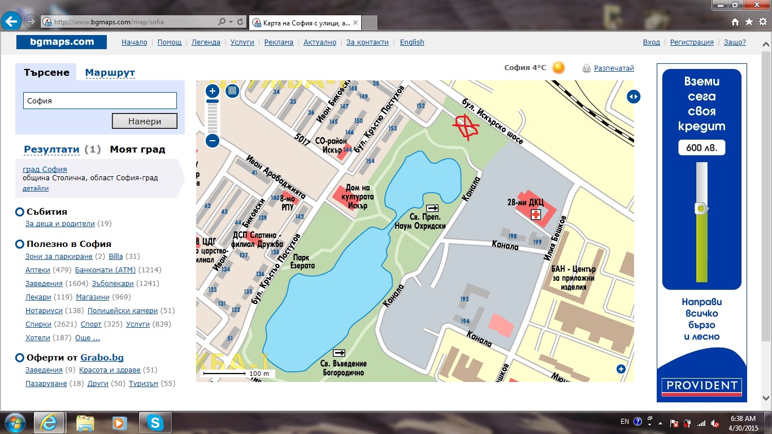Zoom out with the map minus button
The height and width of the screenshot is (434, 772).
coord(212,141)
